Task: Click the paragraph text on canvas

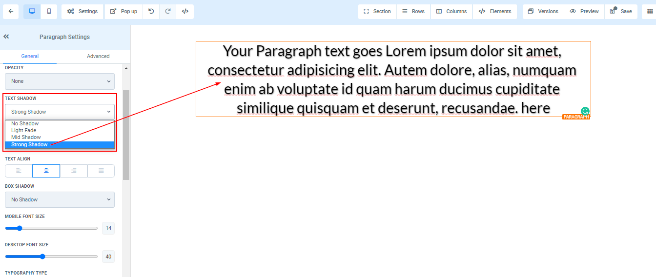Action: [392, 79]
